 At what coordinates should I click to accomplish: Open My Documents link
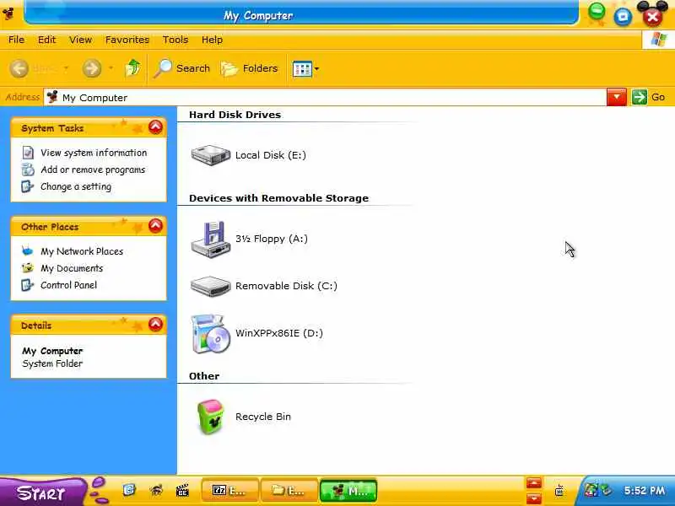click(72, 268)
